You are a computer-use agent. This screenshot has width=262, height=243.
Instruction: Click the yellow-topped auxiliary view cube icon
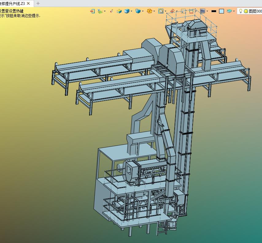pyautogui.click(x=119, y=11)
